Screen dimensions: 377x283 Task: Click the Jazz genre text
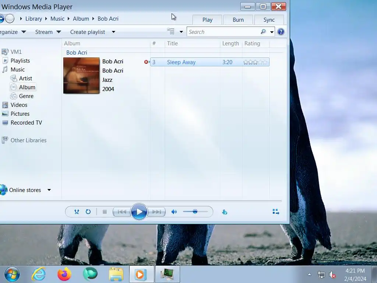click(107, 80)
